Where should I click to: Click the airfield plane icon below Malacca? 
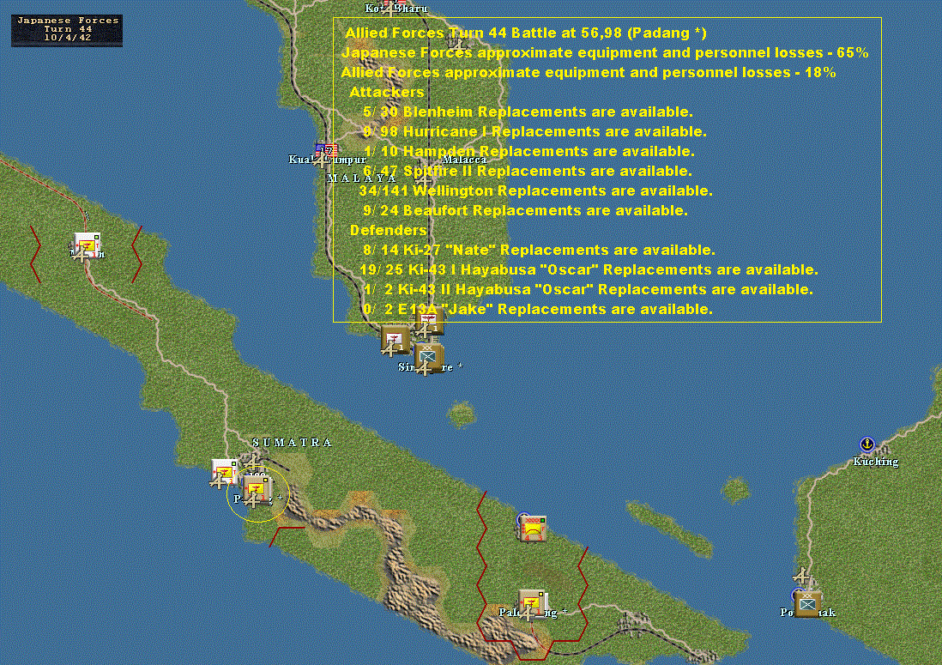point(424,179)
